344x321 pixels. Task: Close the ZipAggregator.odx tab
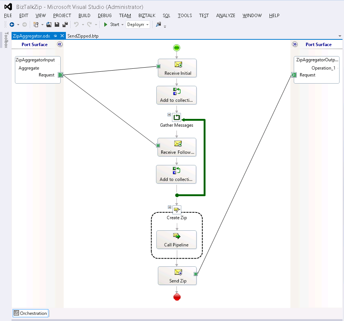[x=62, y=36]
